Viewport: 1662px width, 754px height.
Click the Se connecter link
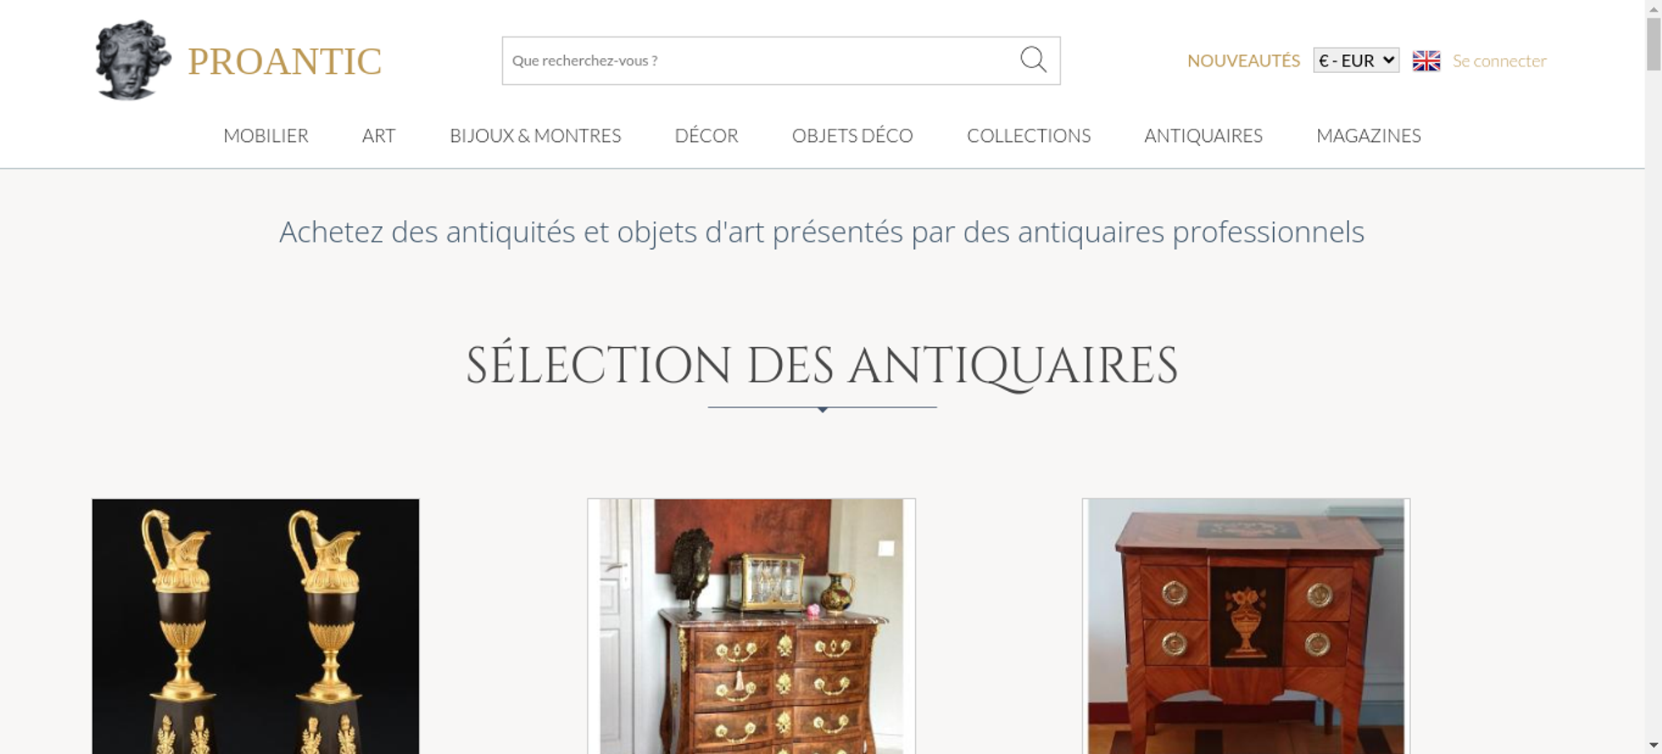(1499, 61)
